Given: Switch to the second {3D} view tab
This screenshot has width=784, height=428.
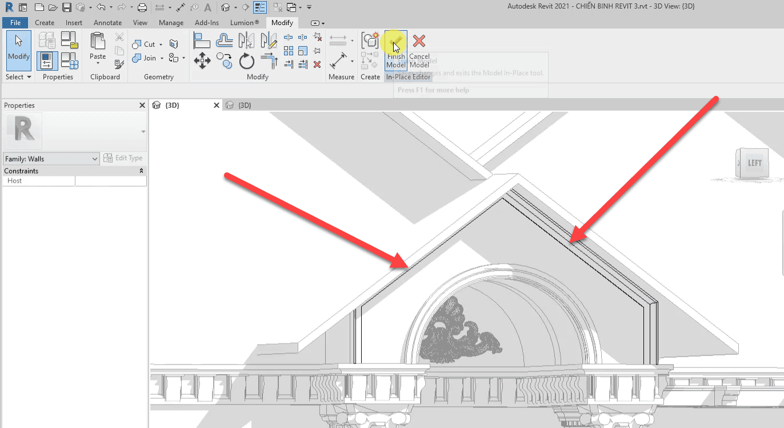Looking at the screenshot, I should coord(245,105).
